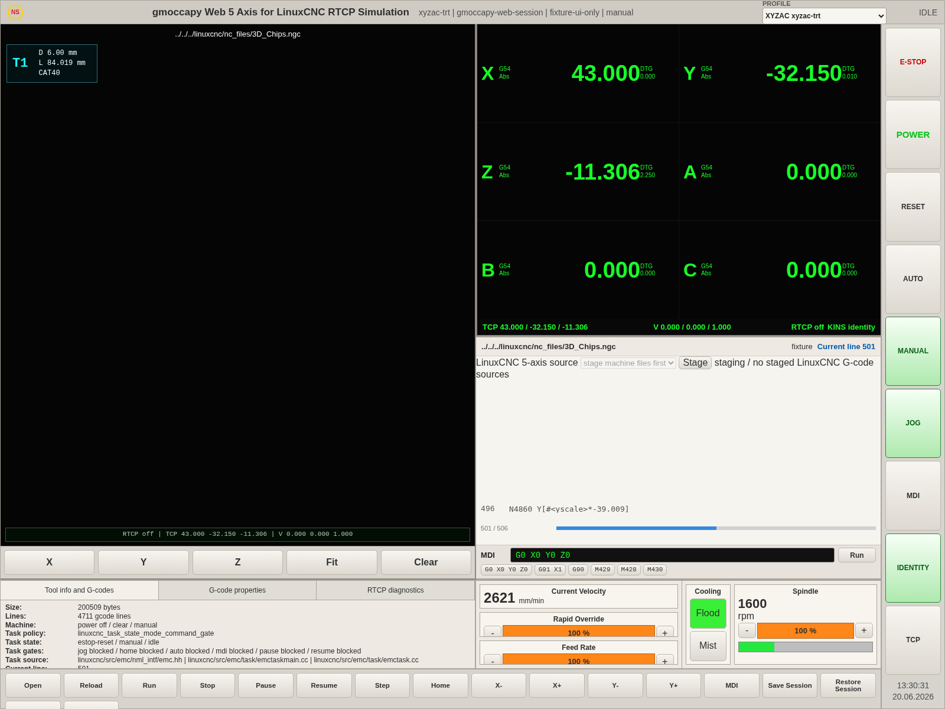The width and height of the screenshot is (945, 709).
Task: Increase Rapid Override with the plus button
Action: click(665, 632)
